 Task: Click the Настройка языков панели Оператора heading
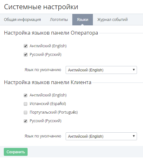point(51,33)
